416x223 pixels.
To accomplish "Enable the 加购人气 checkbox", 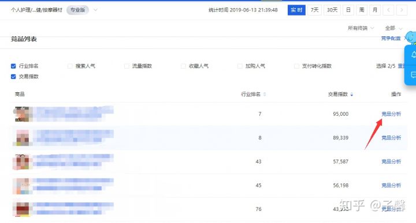I will 240,66.
